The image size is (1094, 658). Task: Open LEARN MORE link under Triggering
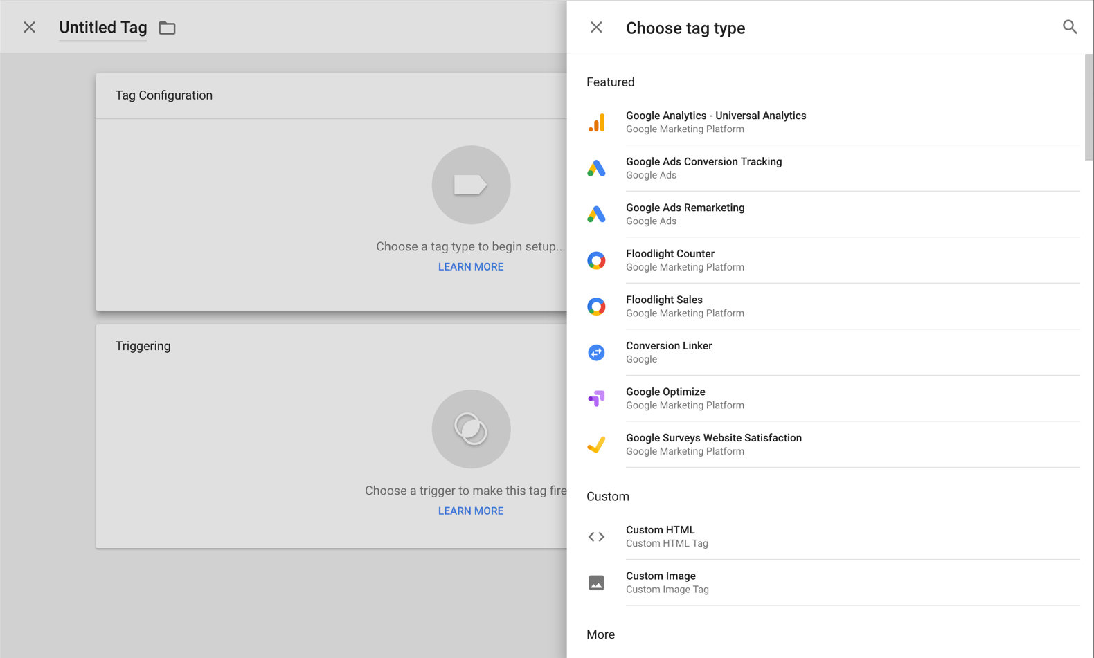tap(471, 511)
